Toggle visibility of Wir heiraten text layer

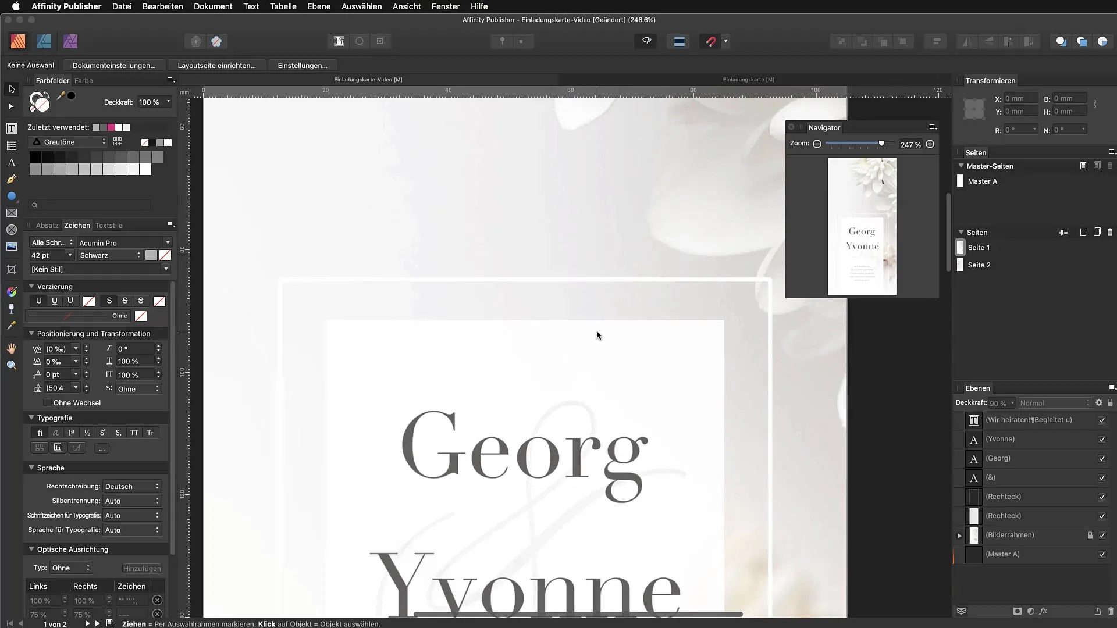coord(1102,420)
